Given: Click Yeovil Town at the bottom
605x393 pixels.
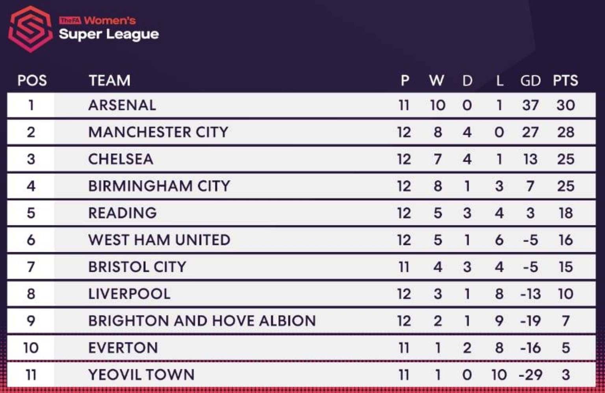Looking at the screenshot, I should (x=141, y=375).
